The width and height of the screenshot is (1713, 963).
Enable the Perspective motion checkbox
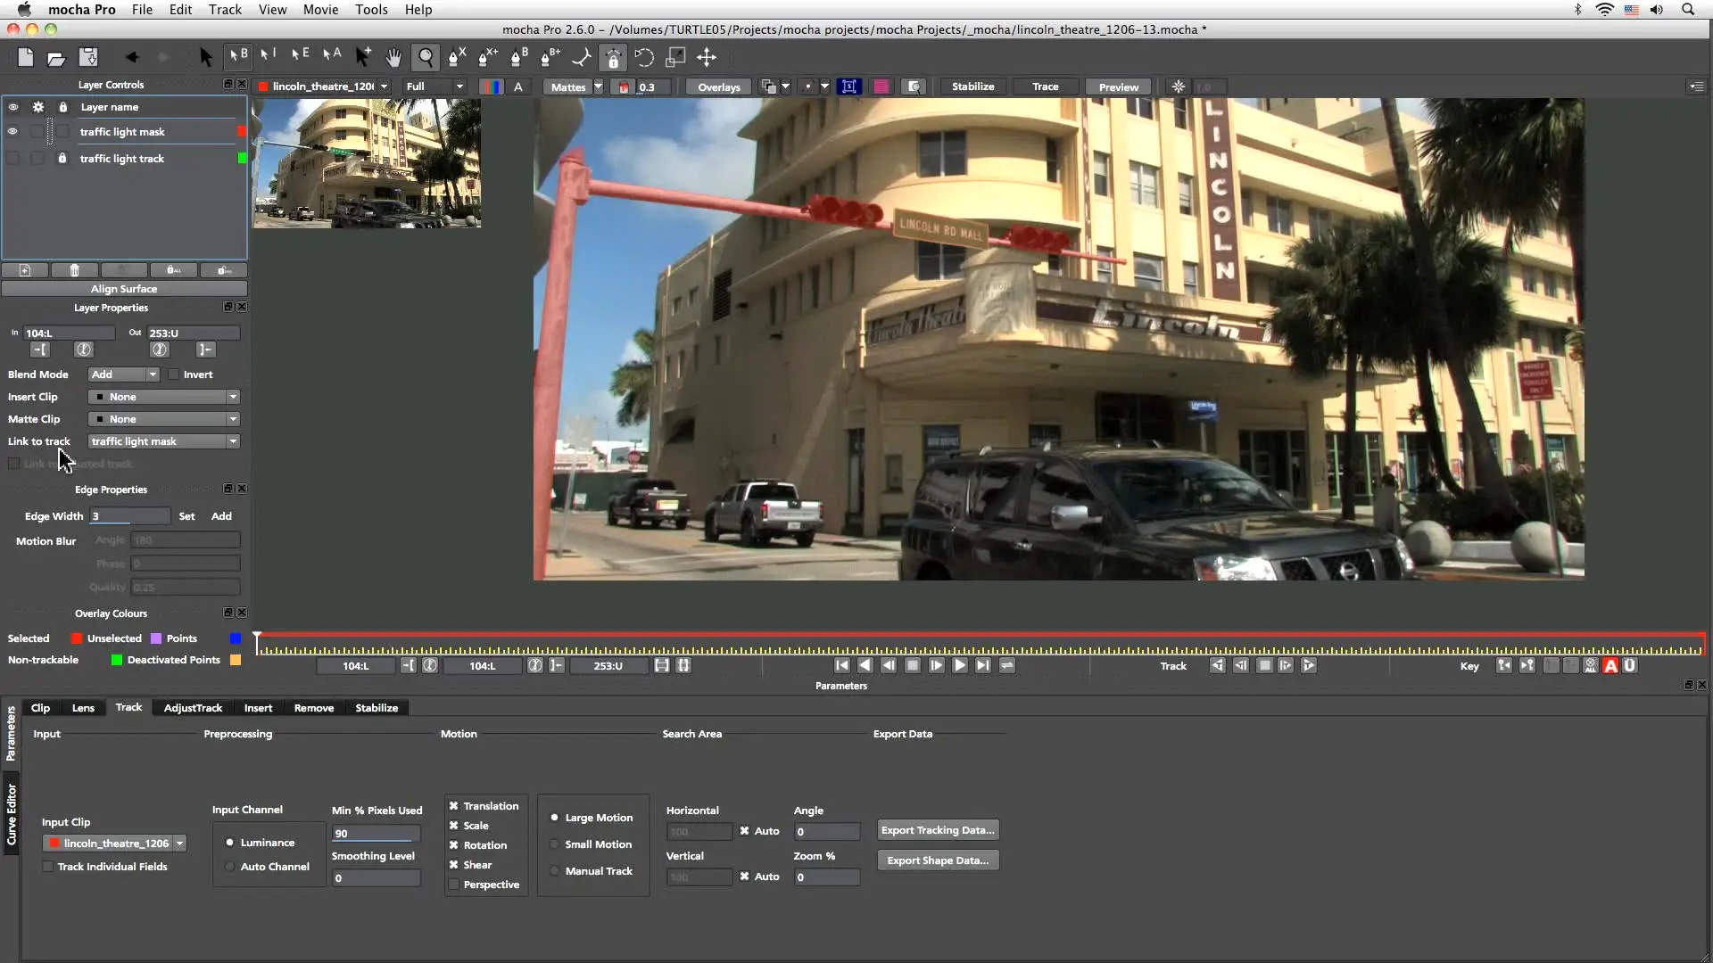[453, 885]
